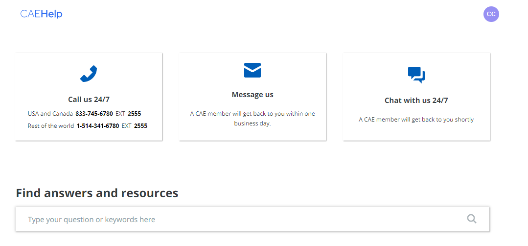Select the Call us 24/7 heading
The height and width of the screenshot is (246, 528).
pos(89,100)
